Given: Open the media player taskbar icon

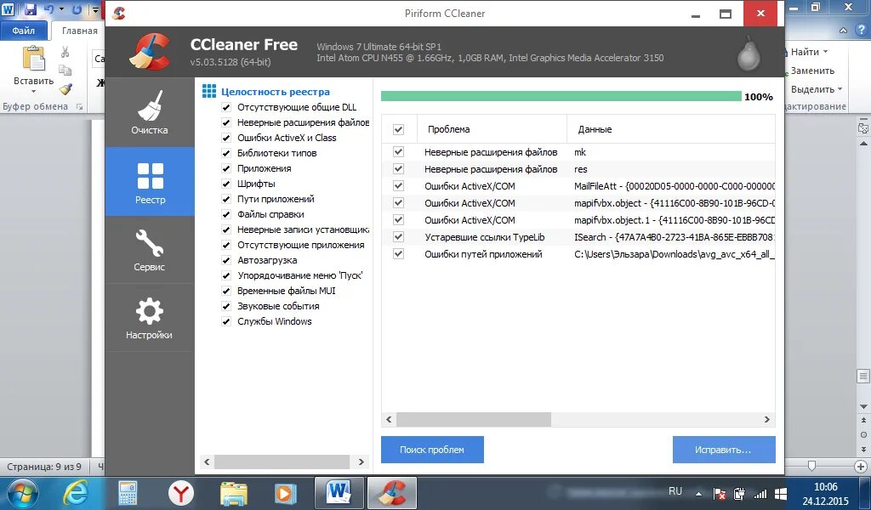Looking at the screenshot, I should 284,493.
